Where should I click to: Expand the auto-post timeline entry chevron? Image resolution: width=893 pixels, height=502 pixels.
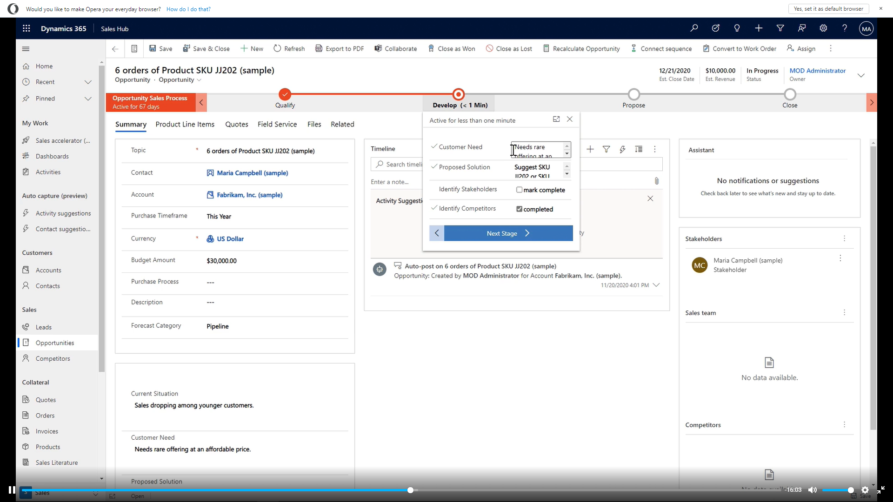[x=656, y=285]
